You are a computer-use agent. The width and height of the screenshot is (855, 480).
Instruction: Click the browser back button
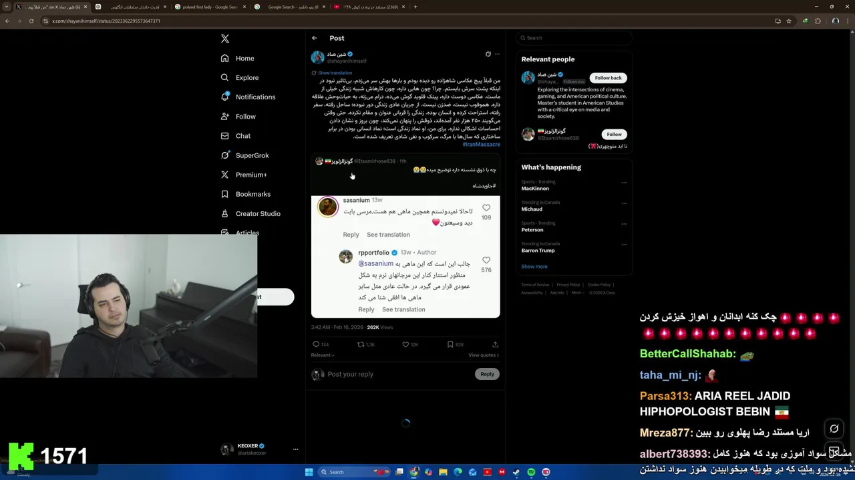(x=7, y=21)
